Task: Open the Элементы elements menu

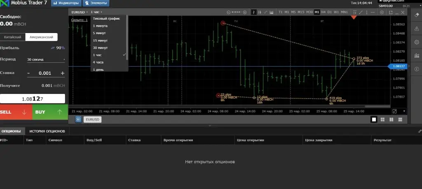Action: click(96, 3)
